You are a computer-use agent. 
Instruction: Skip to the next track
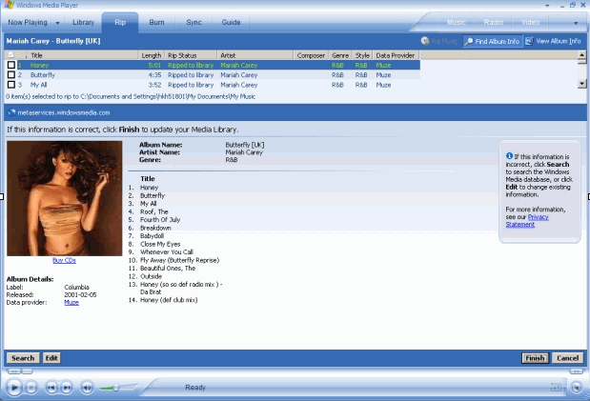[x=67, y=388]
